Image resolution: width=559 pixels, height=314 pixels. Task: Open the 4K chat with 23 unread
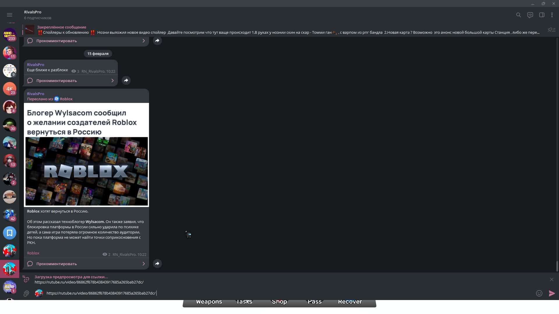pos(10,89)
